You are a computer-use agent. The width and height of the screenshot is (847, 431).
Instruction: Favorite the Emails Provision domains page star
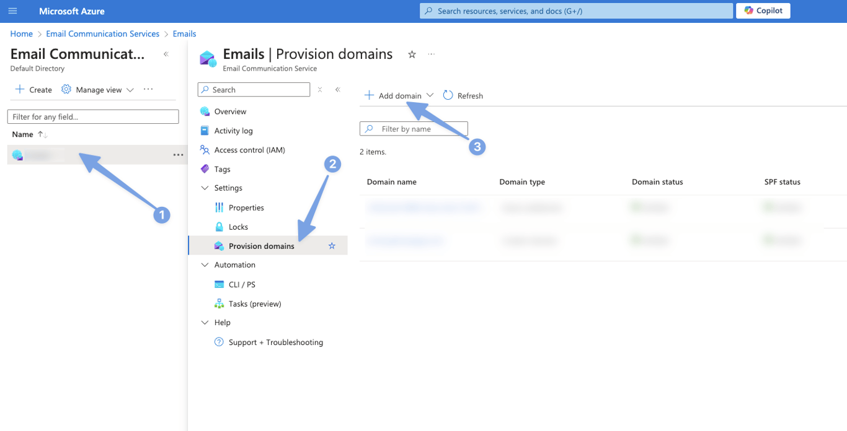tap(412, 54)
